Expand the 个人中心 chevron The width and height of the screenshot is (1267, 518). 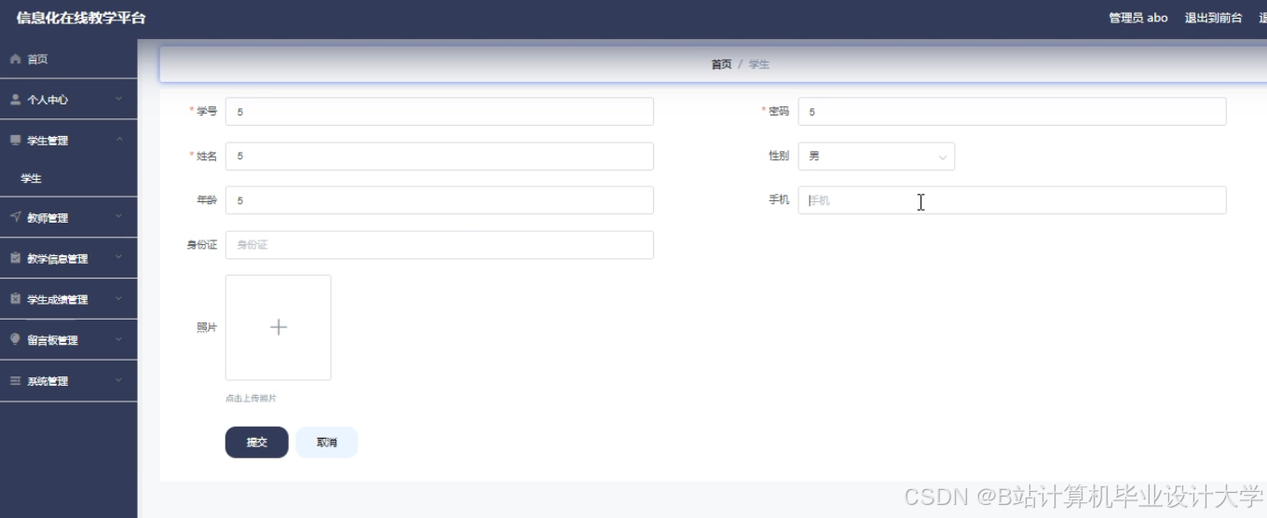click(x=119, y=100)
